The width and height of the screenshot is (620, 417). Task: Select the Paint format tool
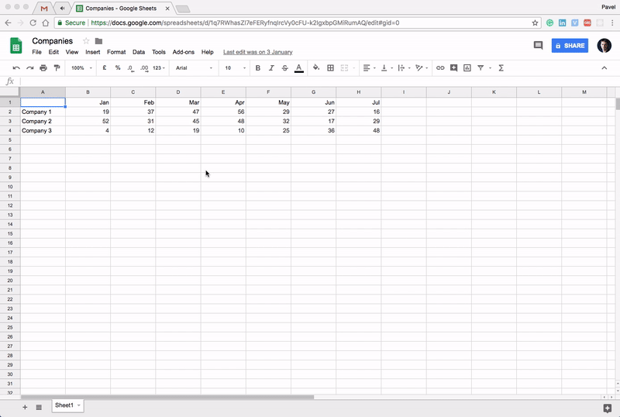pyautogui.click(x=57, y=68)
